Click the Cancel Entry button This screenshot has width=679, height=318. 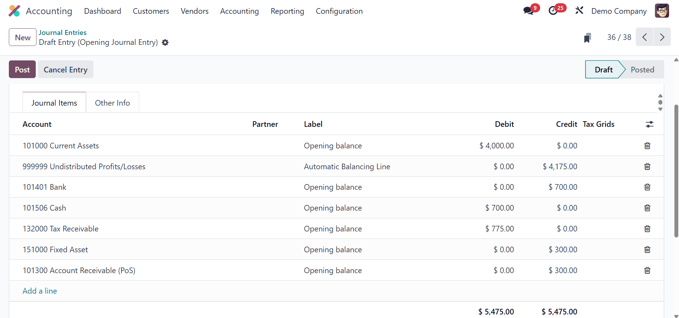click(65, 70)
